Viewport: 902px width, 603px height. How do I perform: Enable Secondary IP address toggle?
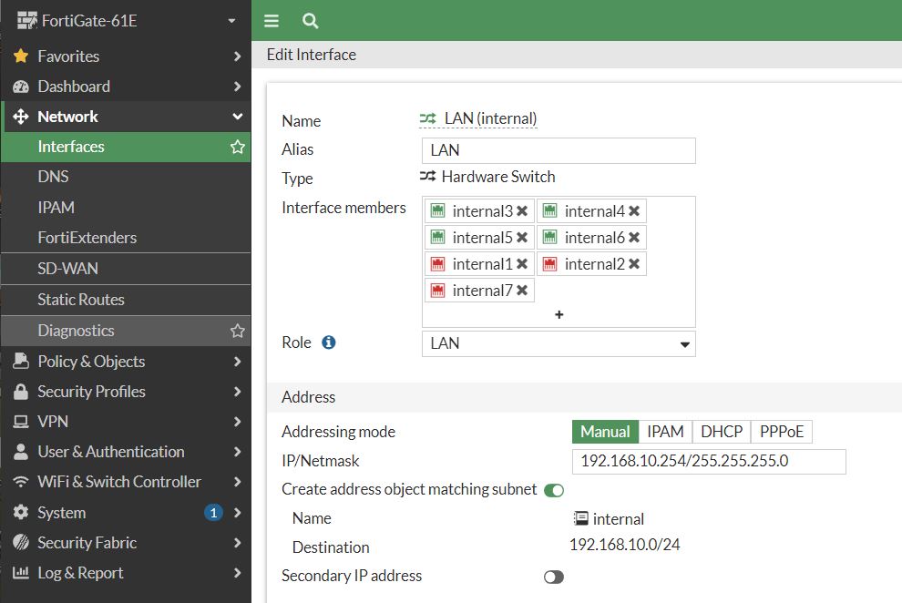click(x=553, y=577)
